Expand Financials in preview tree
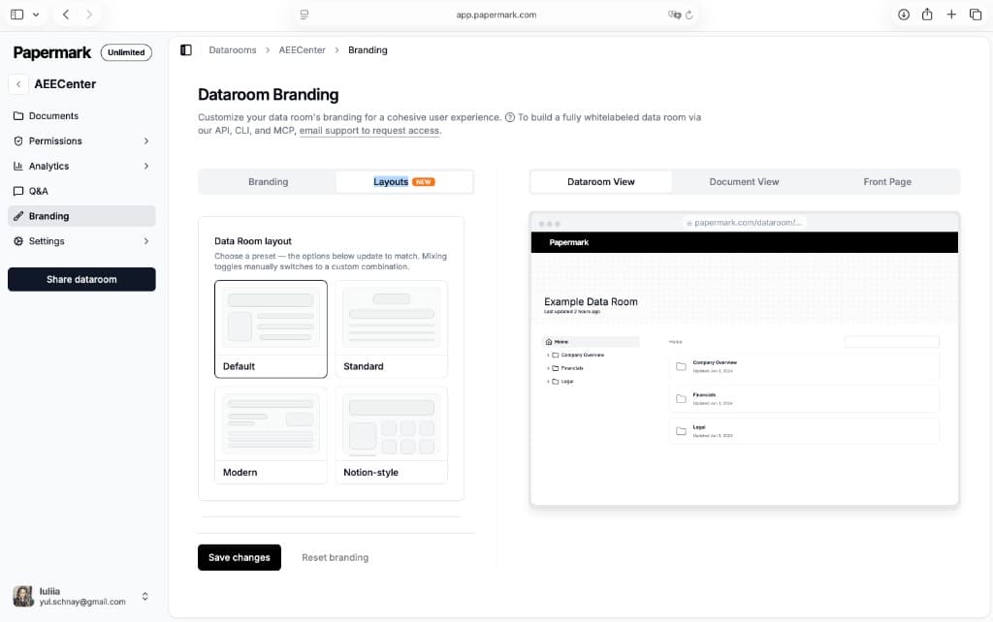993x622 pixels. coord(548,368)
